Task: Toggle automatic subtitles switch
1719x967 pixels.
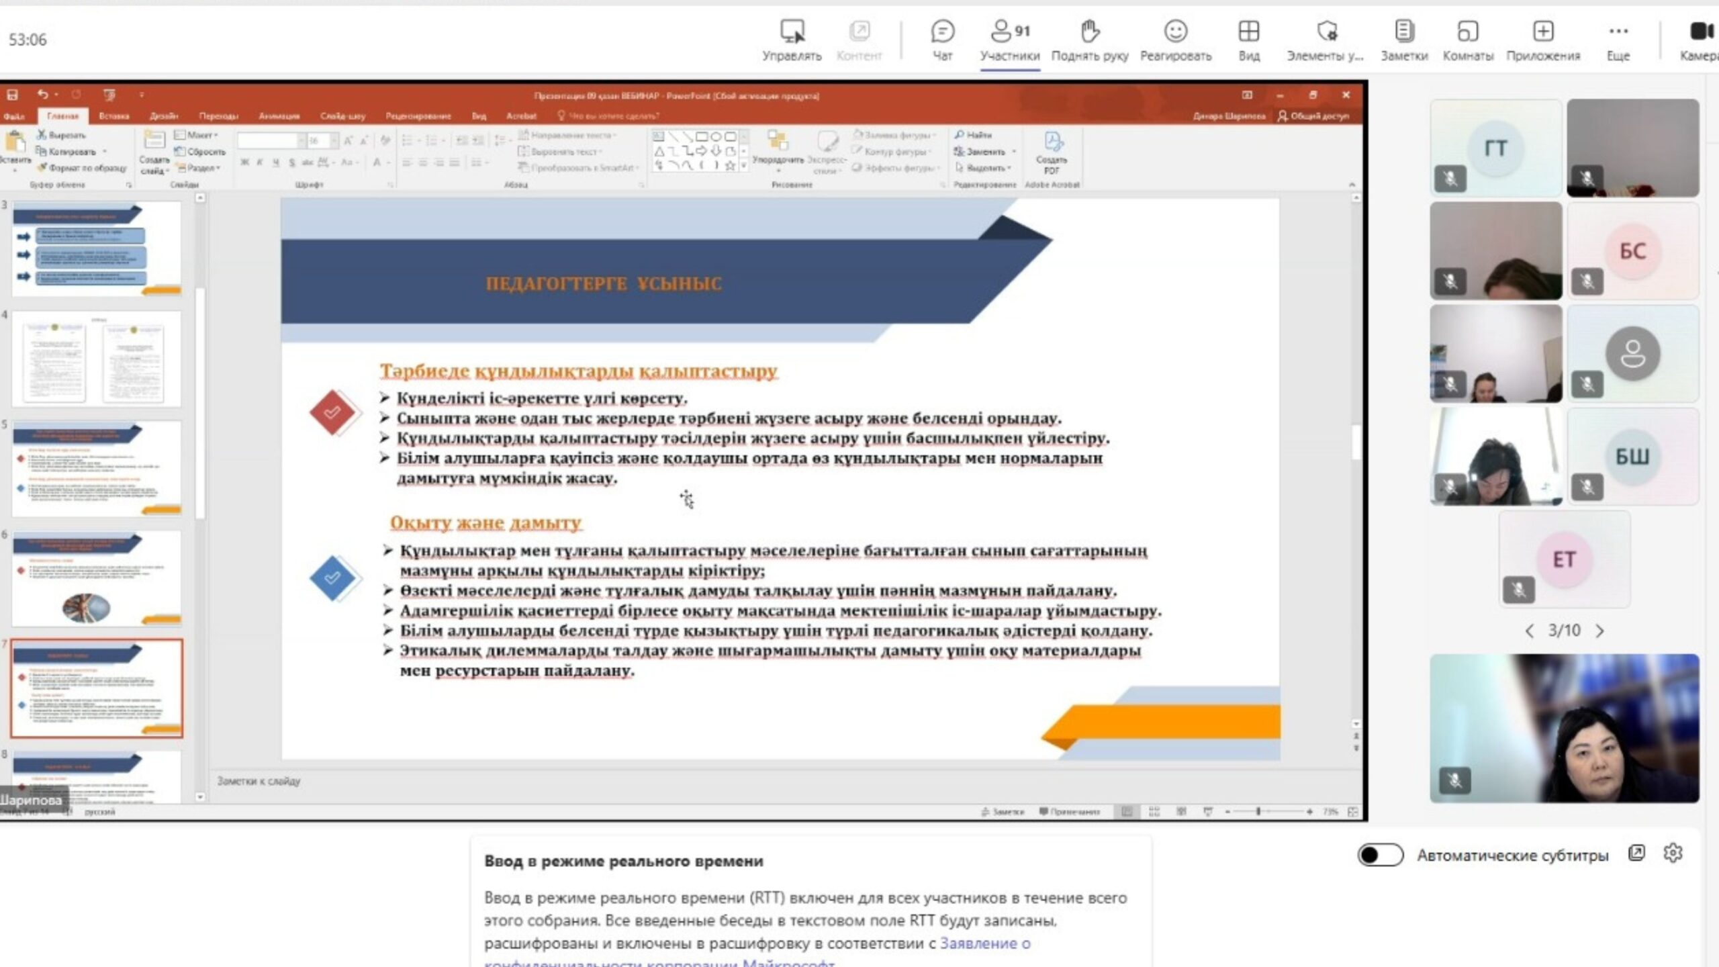Action: 1380,855
